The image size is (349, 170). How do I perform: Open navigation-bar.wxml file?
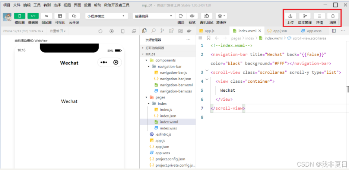[x=176, y=85]
